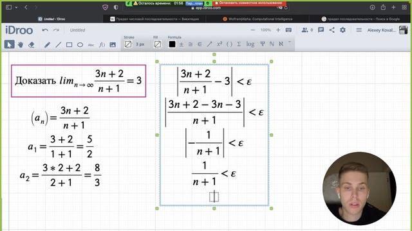Click the 100% zoom level

click(266, 30)
